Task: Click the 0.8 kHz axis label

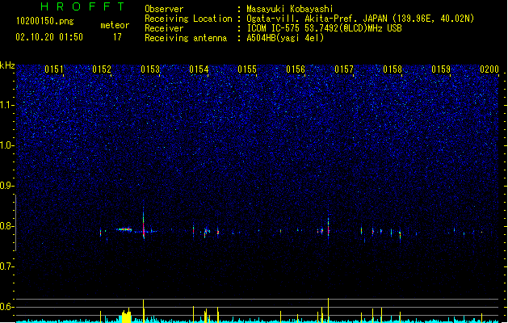Action: pyautogui.click(x=6, y=226)
